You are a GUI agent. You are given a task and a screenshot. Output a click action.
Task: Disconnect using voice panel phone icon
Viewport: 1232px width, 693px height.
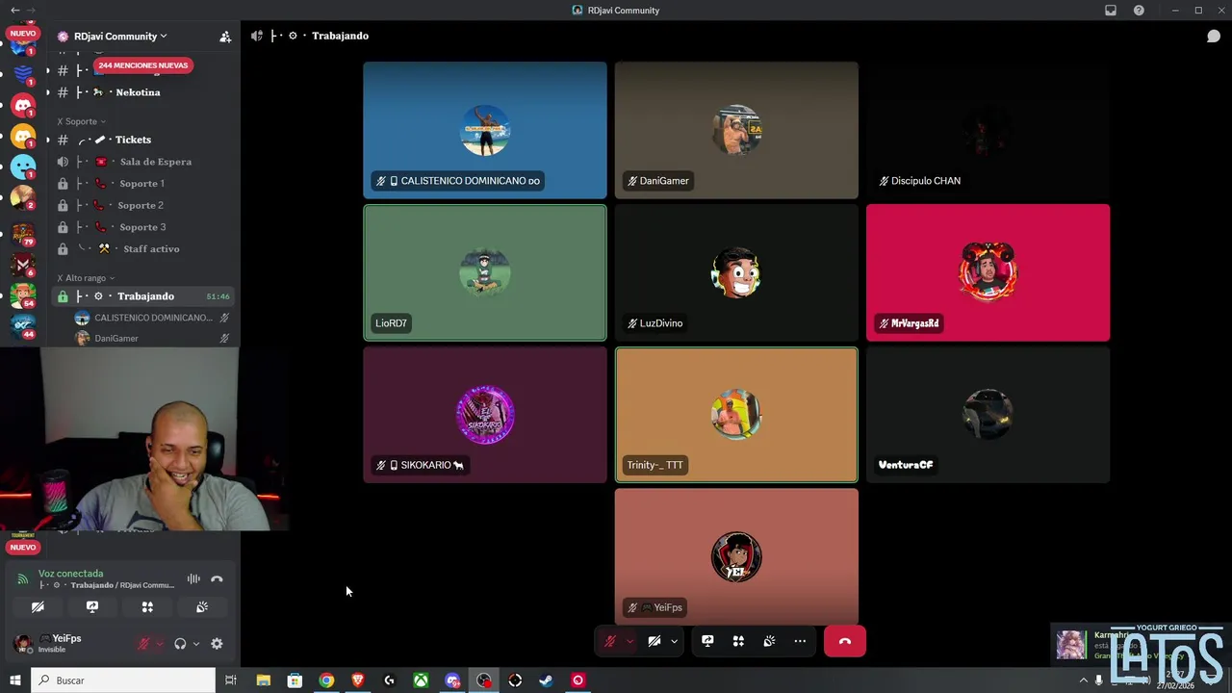pos(217,579)
